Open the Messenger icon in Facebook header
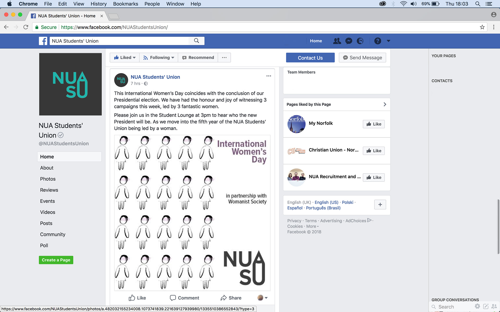Screen dimensions: 500x312 tap(348, 41)
